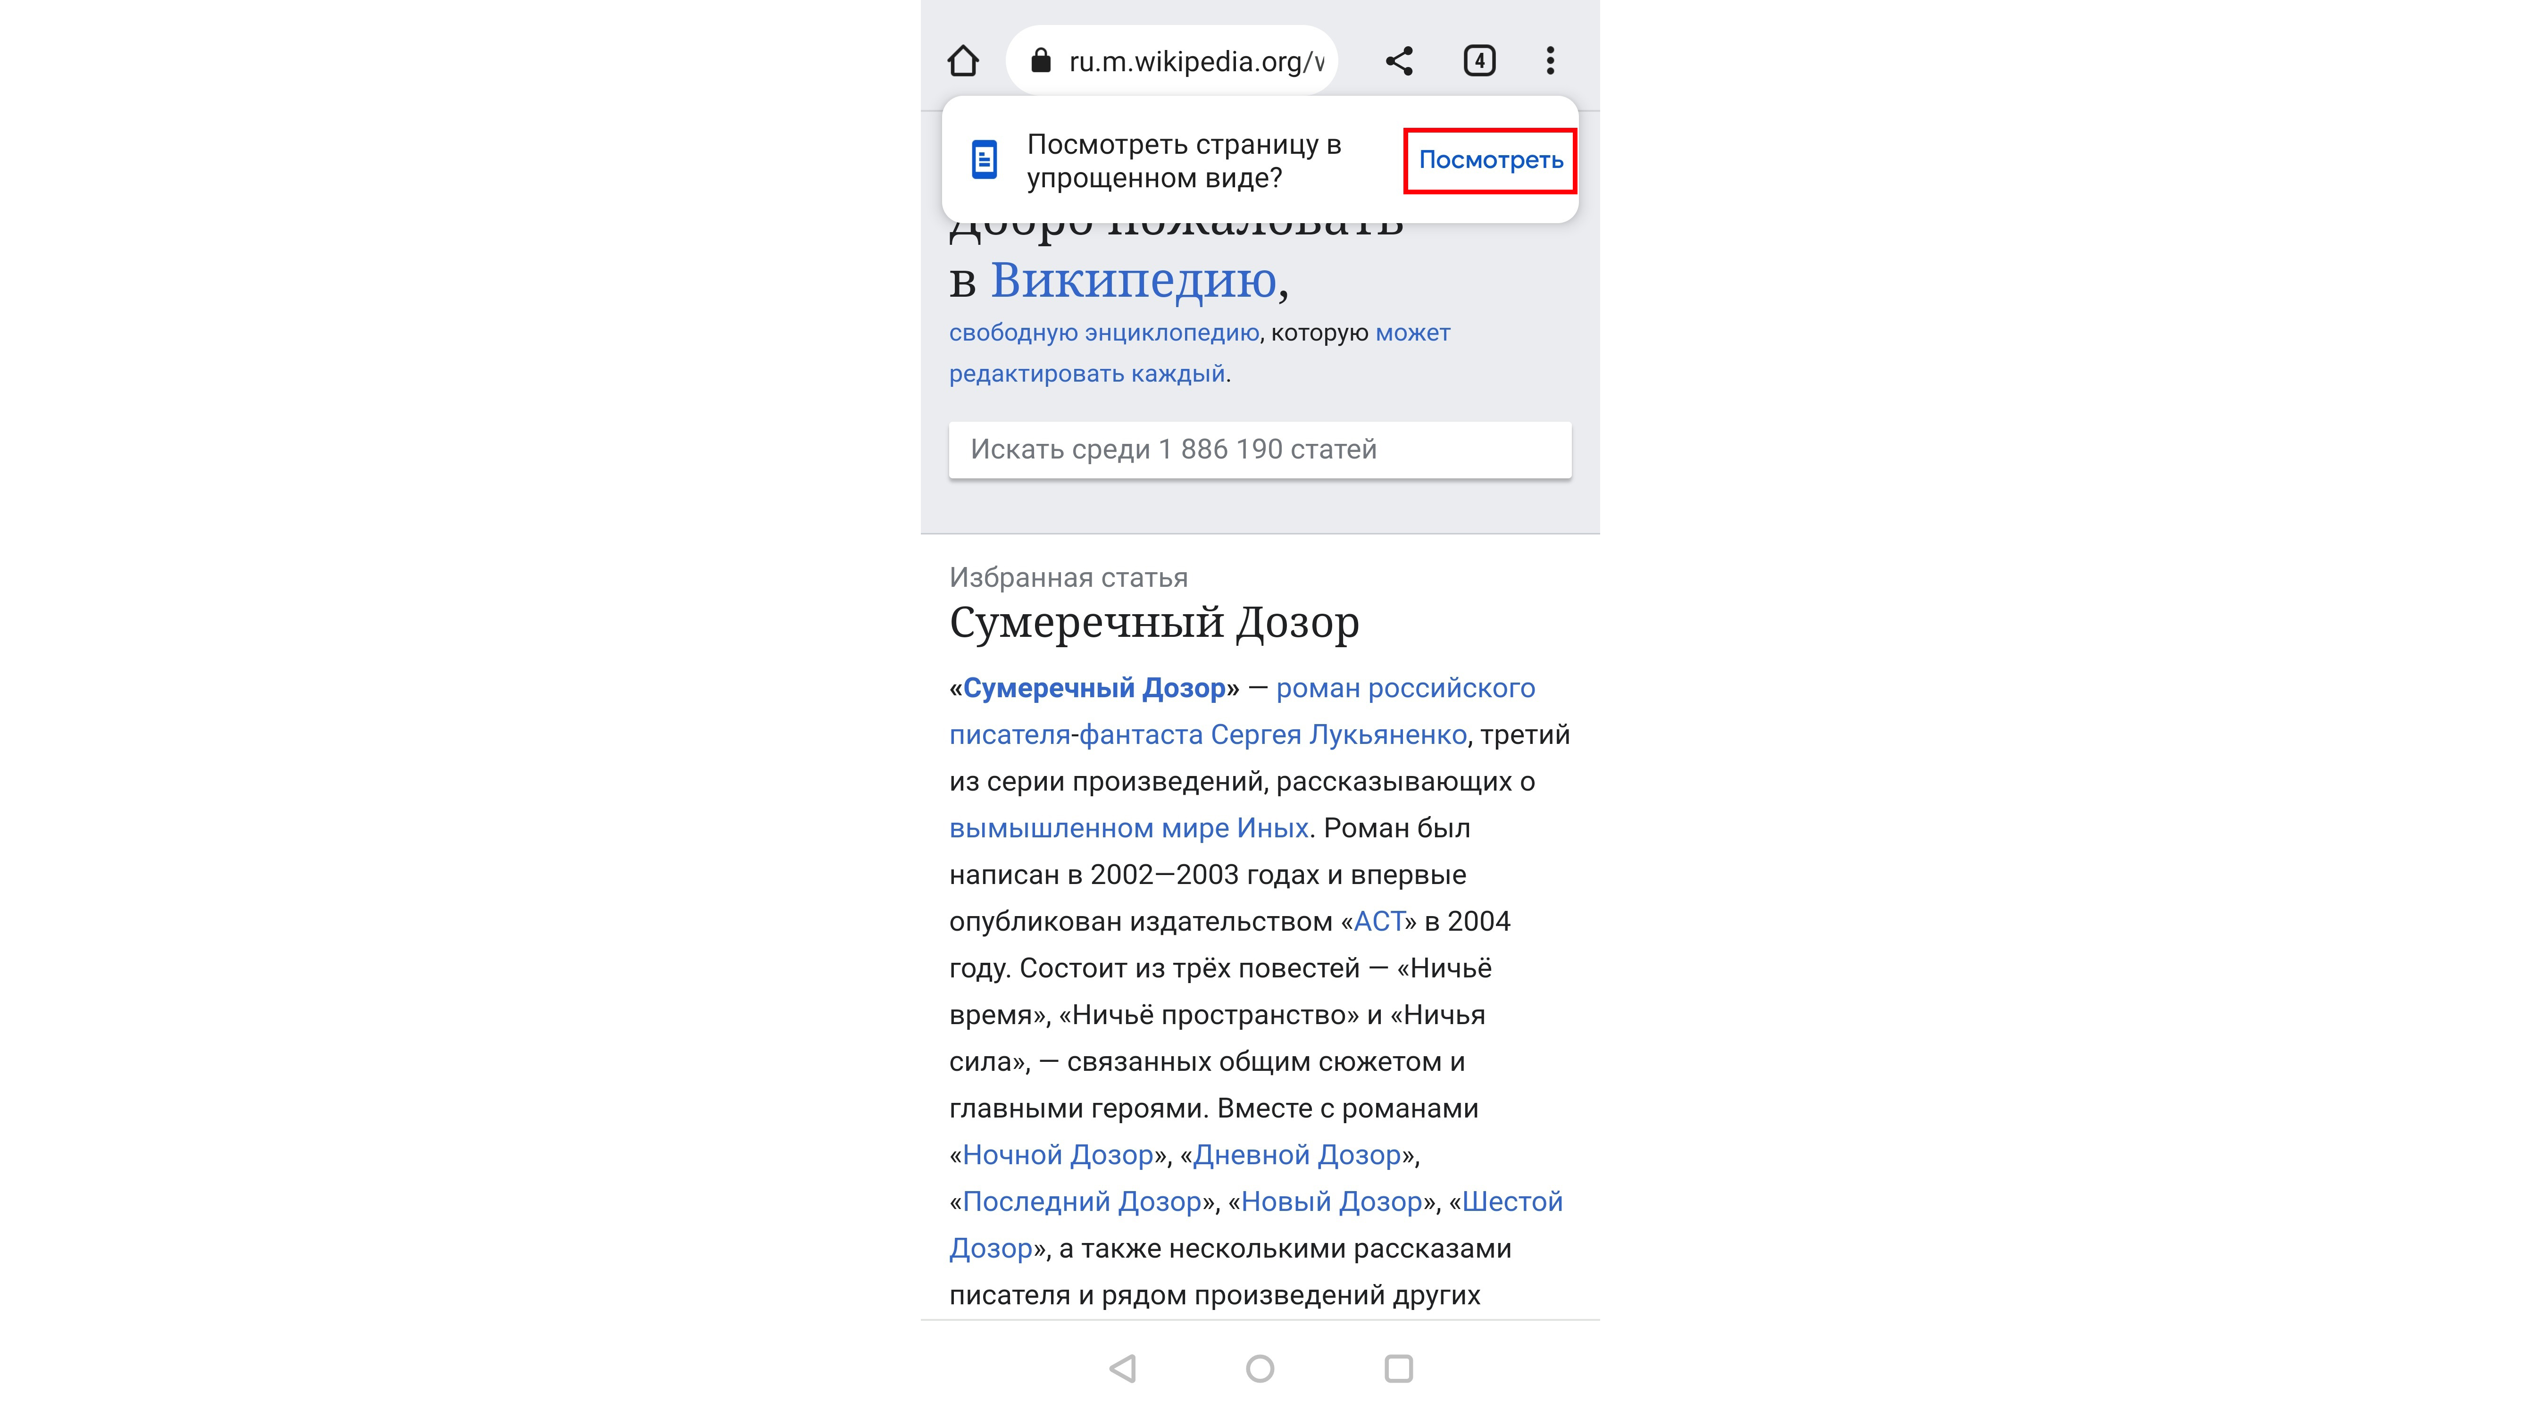
Task: Open the tab switcher showing 4 tabs
Action: [x=1479, y=61]
